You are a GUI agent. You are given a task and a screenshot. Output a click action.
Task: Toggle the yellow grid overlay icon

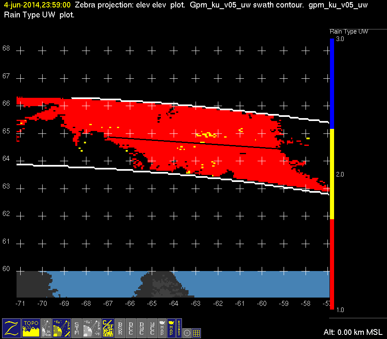pos(196,333)
